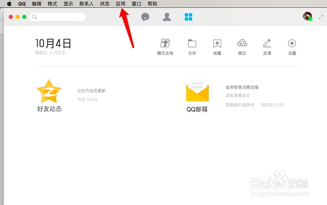Open the 联系人 menu
327x205 pixels.
coord(86,4)
